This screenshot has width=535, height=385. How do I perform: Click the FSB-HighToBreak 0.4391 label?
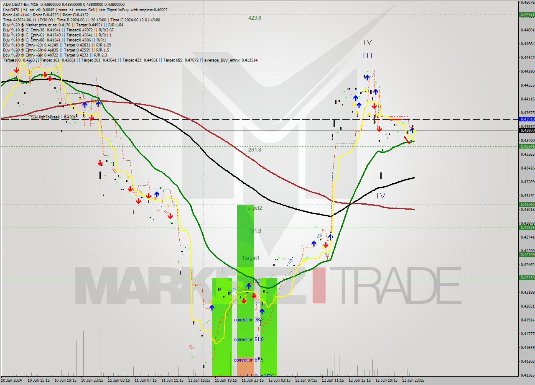52,117
